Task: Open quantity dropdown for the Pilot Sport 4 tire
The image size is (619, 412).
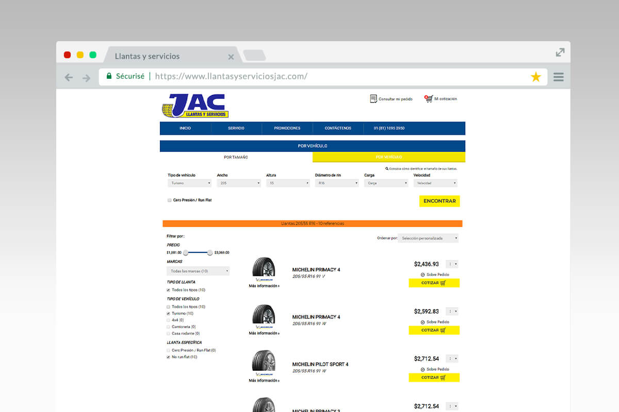Action: [452, 359]
